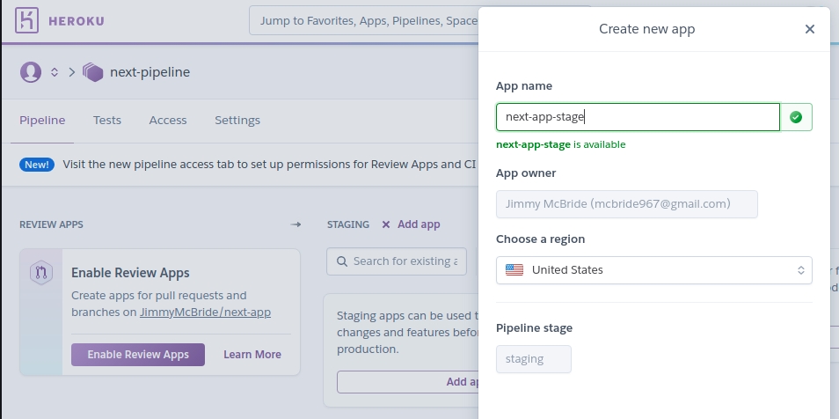
Task: Click the arrow between Review Apps and Staging
Action: 295,224
